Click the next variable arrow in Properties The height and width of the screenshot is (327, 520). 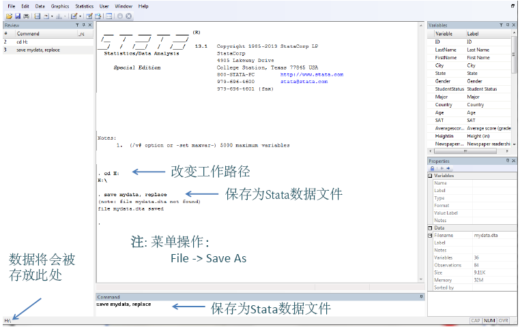(x=448, y=168)
